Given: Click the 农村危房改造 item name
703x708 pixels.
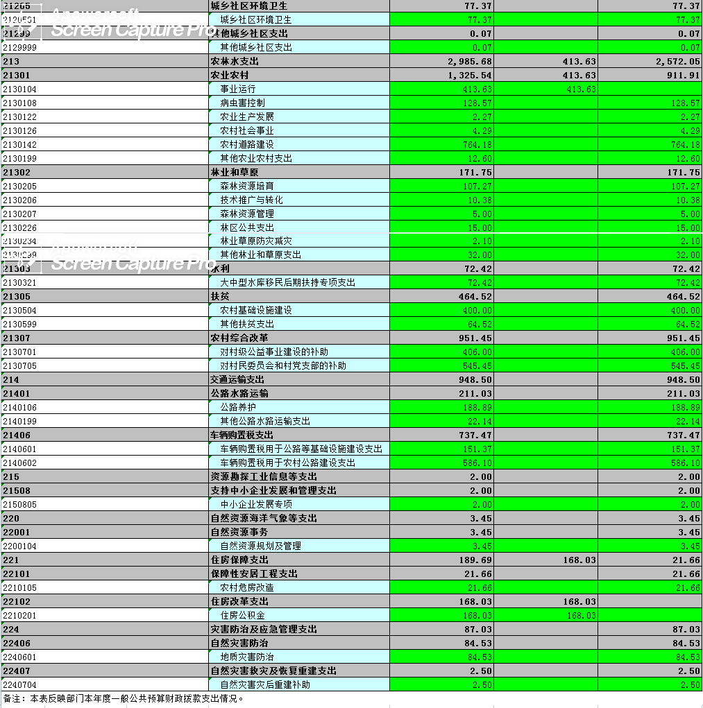Looking at the screenshot, I should (x=299, y=587).
